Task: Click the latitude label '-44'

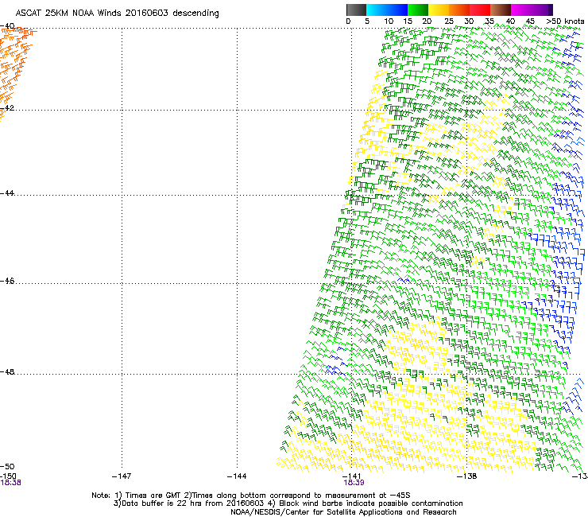Action: (x=7, y=193)
